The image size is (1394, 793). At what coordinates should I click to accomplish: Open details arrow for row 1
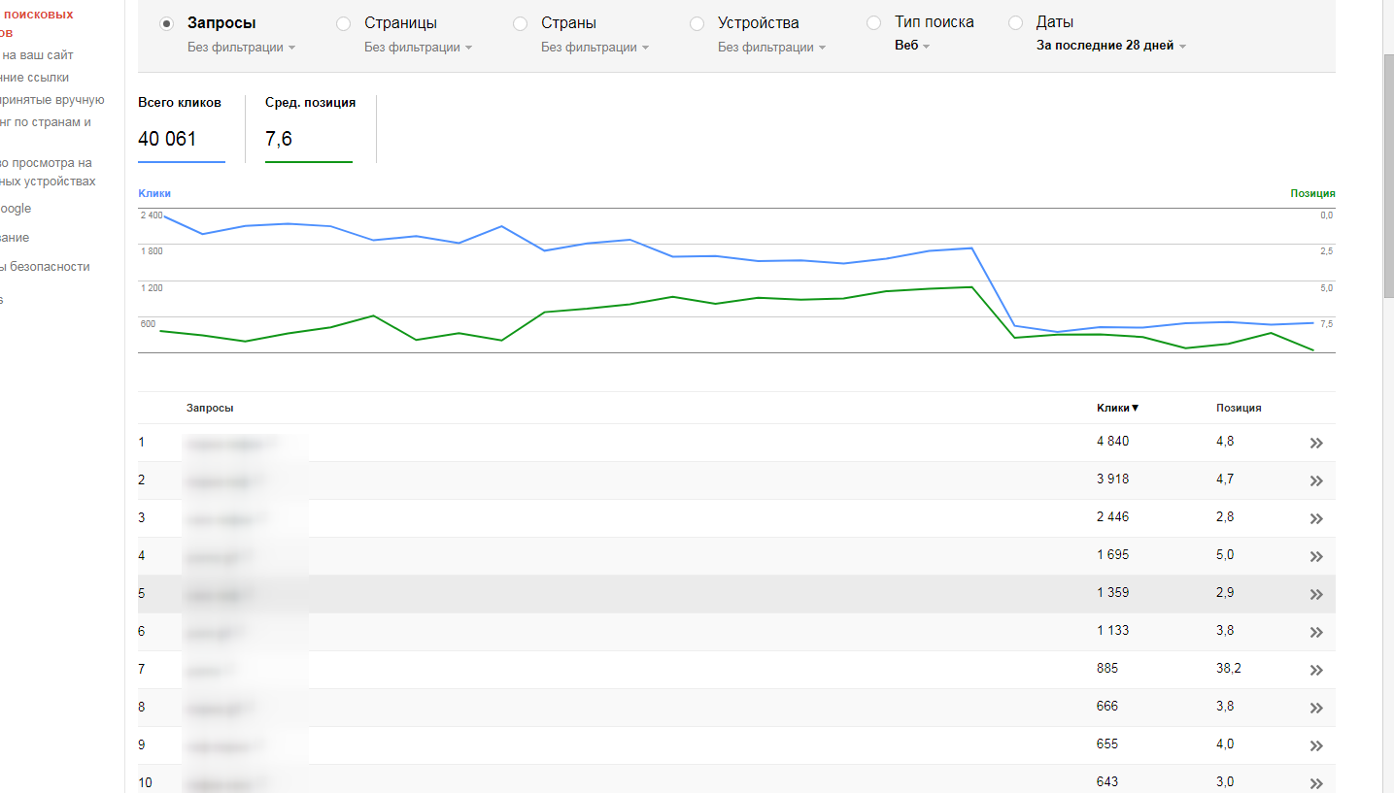1316,443
